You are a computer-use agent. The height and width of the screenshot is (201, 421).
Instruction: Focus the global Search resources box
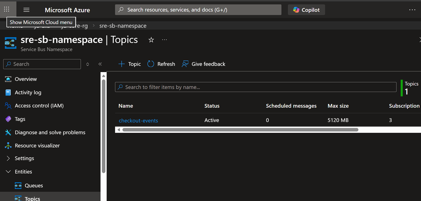coord(198,10)
